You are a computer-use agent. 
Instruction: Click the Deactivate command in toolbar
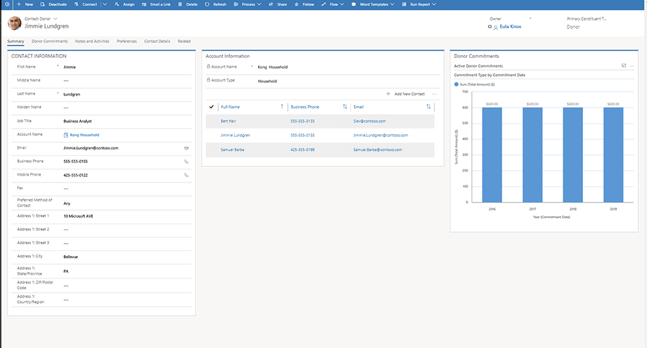pos(54,4)
